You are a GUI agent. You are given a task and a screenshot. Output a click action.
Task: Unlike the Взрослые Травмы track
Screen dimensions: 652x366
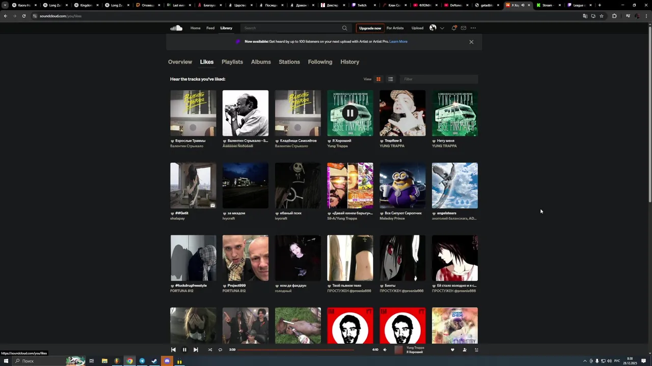pyautogui.click(x=172, y=141)
